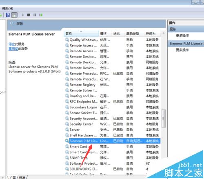
Task: Select Security Center service row
Action: (113, 124)
